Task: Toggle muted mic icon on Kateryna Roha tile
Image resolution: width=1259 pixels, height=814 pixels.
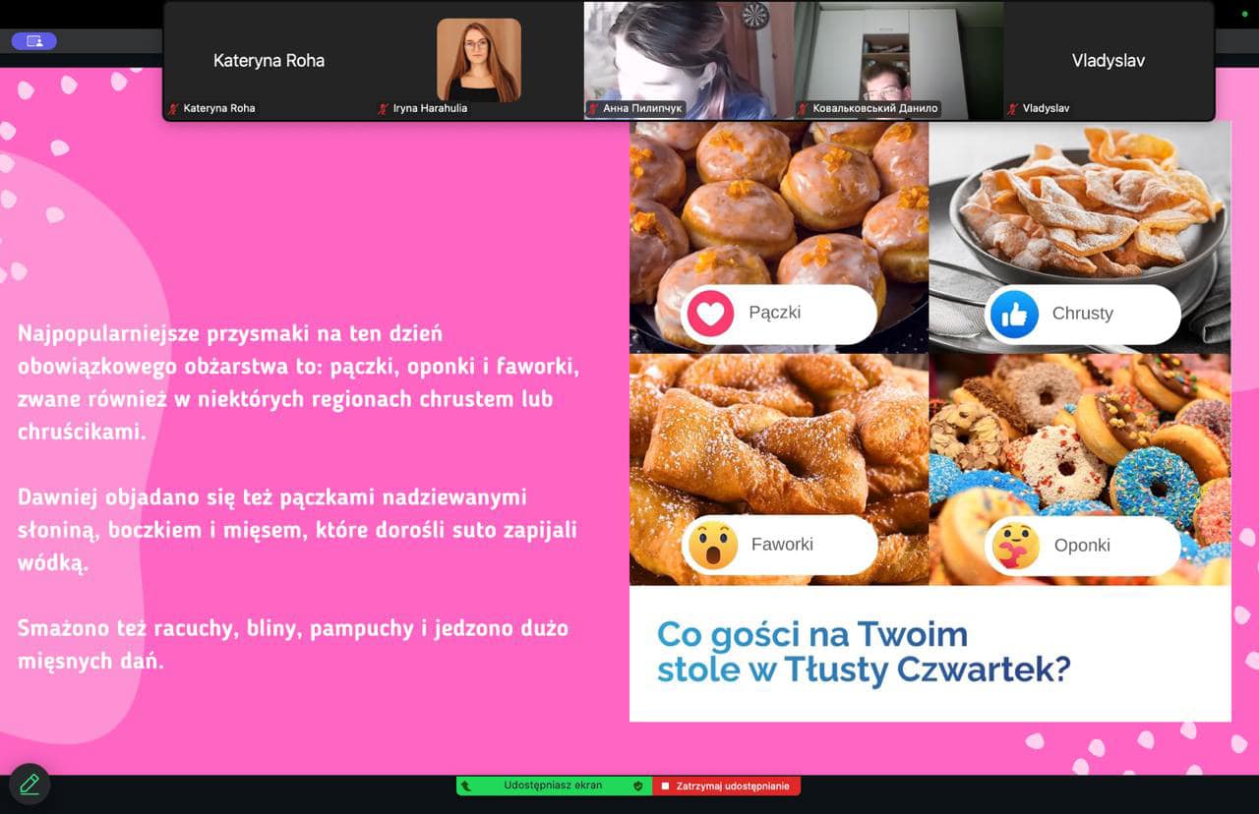Action: click(174, 109)
